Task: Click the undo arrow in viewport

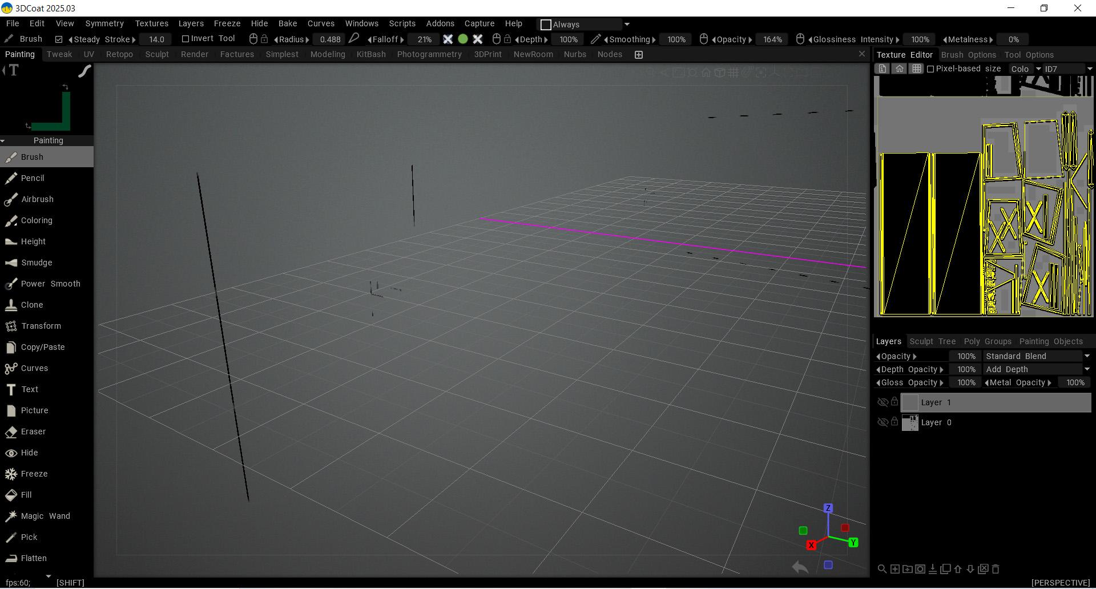Action: coord(800,567)
